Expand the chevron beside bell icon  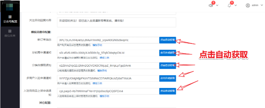(x=235, y=5)
